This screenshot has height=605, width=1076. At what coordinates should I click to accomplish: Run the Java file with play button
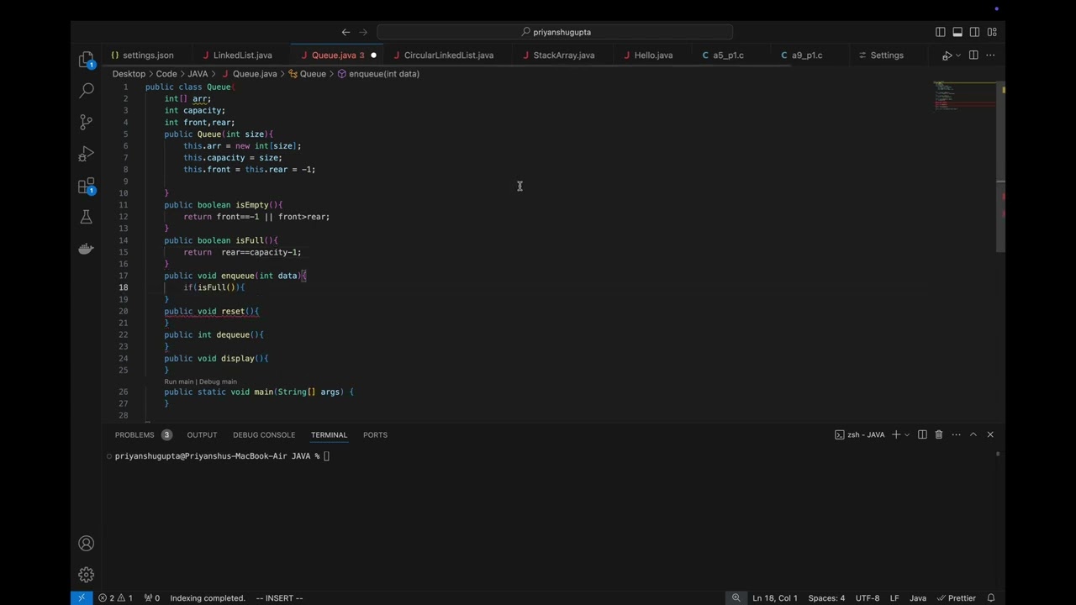947,55
